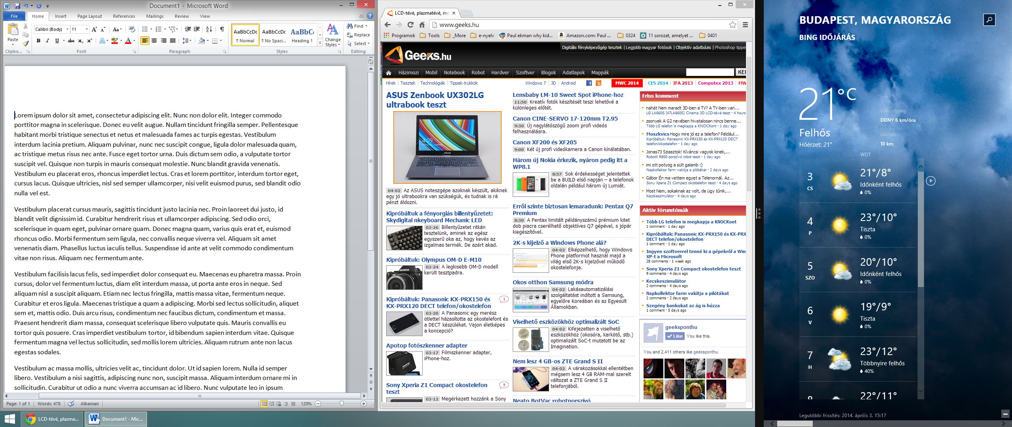Screen dimensions: 1012x427
Task: Open search in the Bing weather app
Action: tap(989, 19)
